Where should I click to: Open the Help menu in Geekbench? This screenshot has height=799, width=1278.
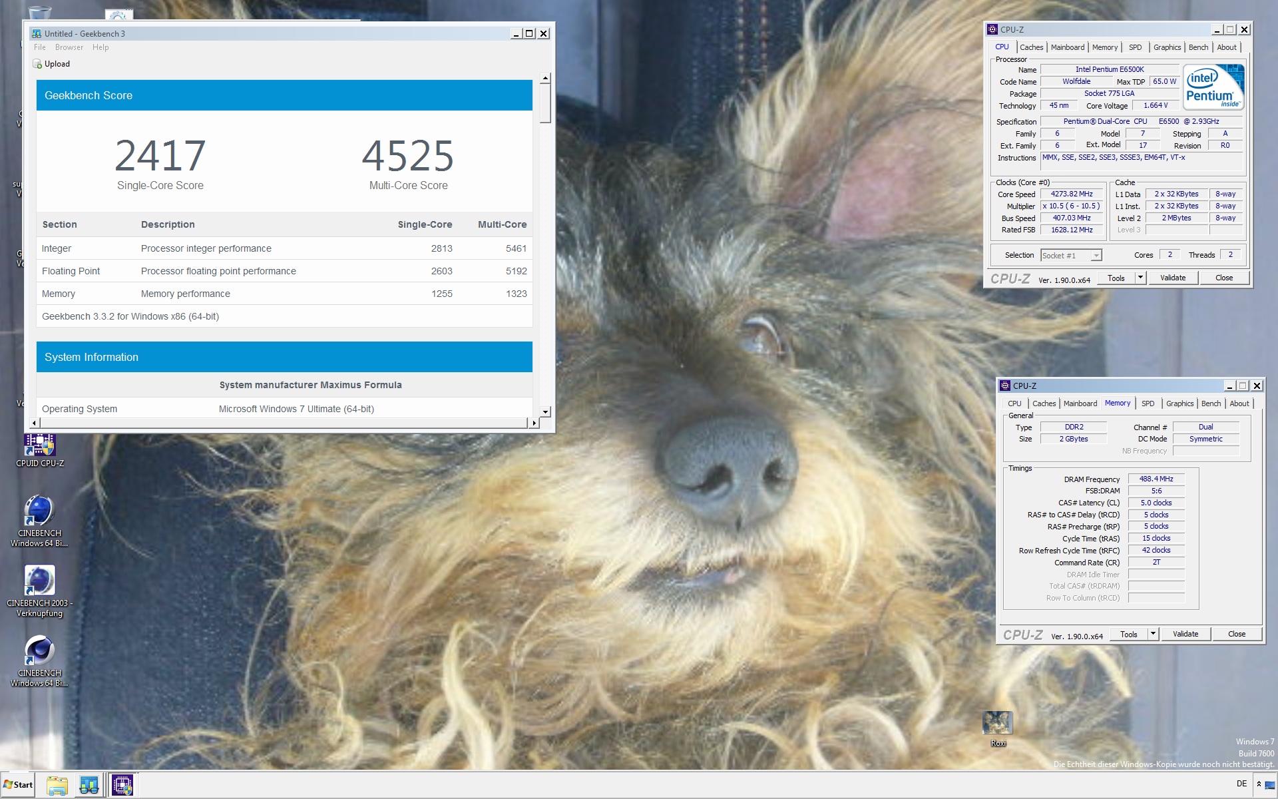(x=101, y=47)
